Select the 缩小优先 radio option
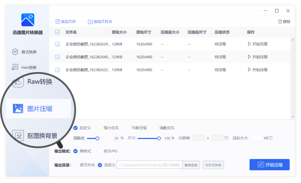Screen dimensions: 301x183 100,128
